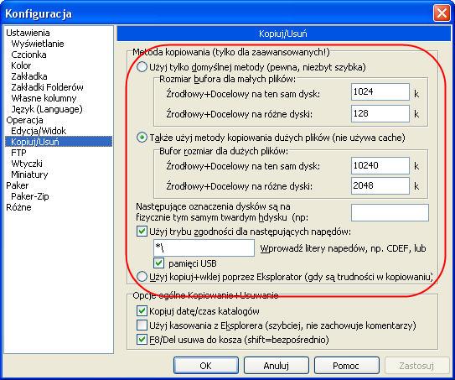The width and height of the screenshot is (455, 380).
Task: Go to the Wtyczki settings section
Action: pyautogui.click(x=27, y=164)
